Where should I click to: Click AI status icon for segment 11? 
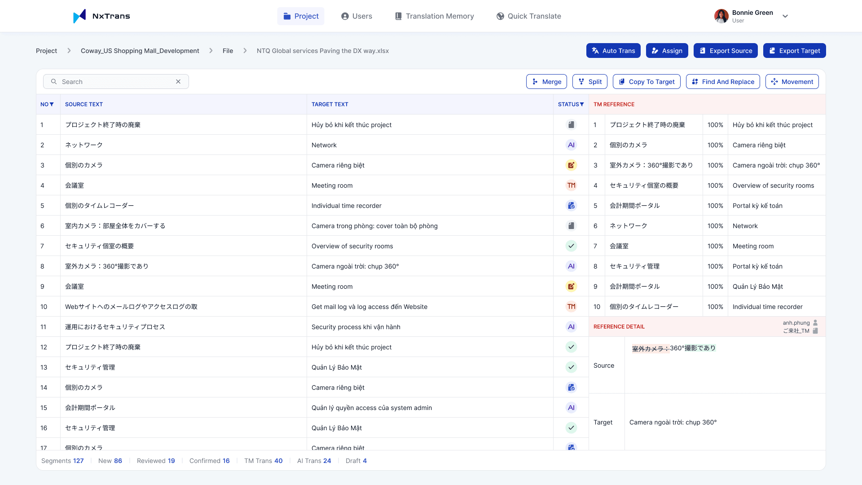pyautogui.click(x=571, y=327)
